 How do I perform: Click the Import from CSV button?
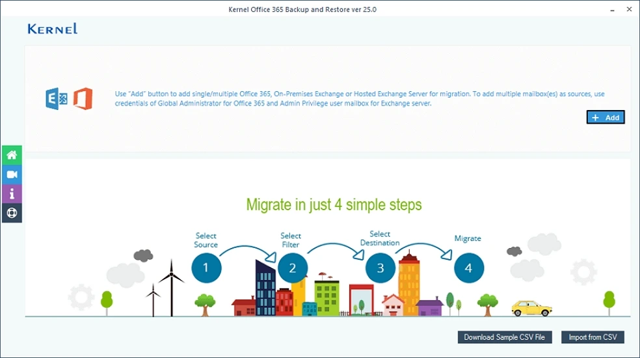pyautogui.click(x=593, y=337)
